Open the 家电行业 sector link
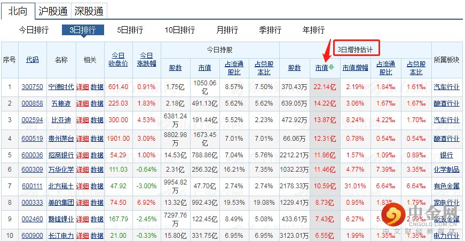 [447, 203]
